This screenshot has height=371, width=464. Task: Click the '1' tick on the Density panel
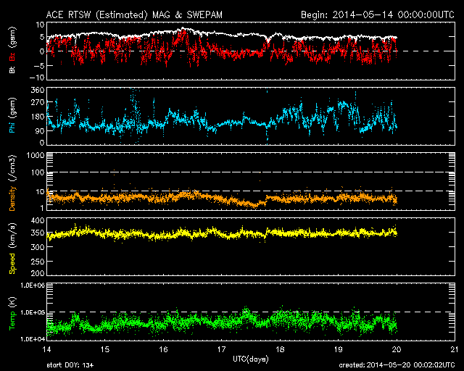click(42, 208)
